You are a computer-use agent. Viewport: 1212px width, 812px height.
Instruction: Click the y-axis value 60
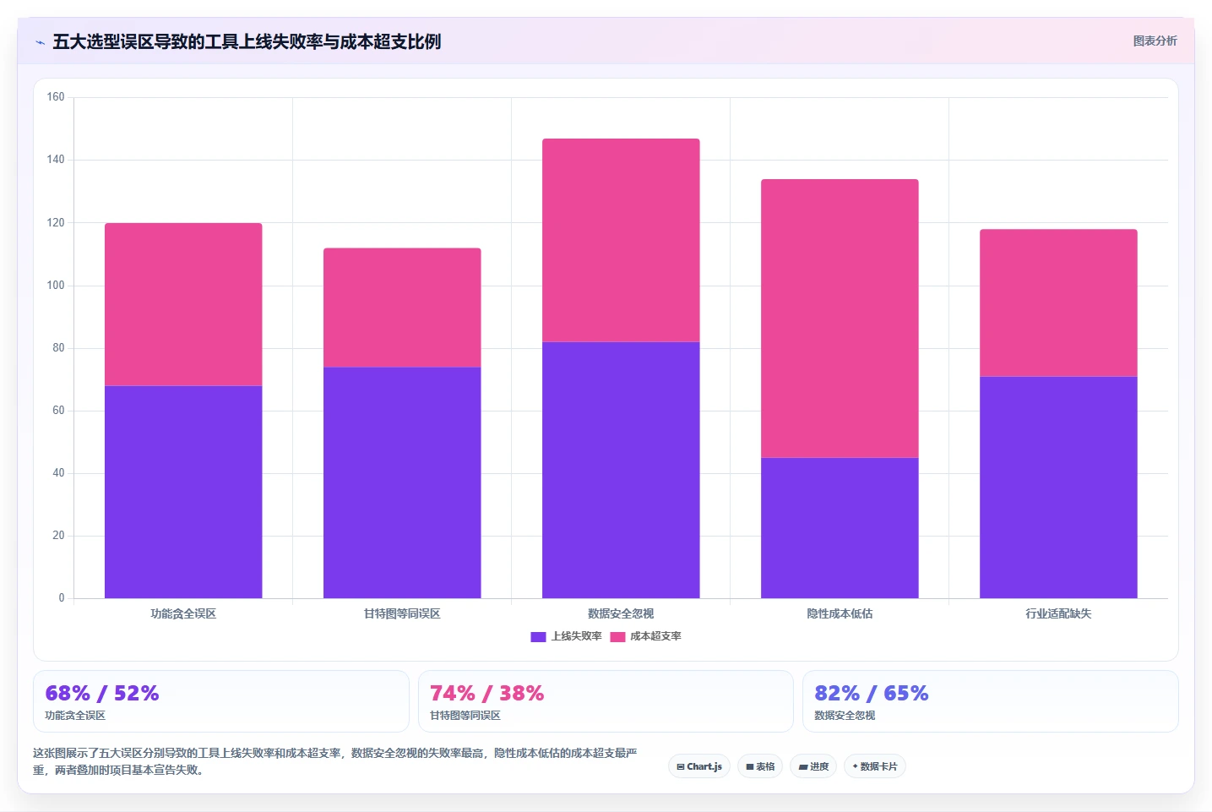[58, 411]
